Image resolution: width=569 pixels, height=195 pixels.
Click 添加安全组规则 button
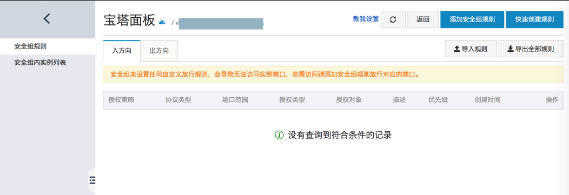click(472, 19)
